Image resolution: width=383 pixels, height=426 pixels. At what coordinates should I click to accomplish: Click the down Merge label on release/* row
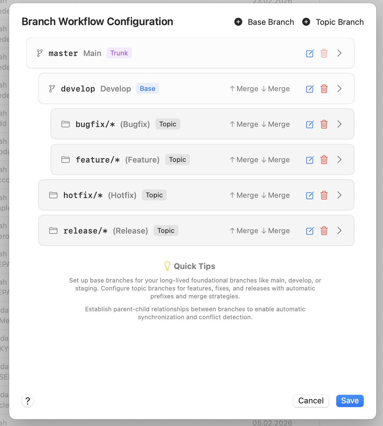[x=275, y=231]
